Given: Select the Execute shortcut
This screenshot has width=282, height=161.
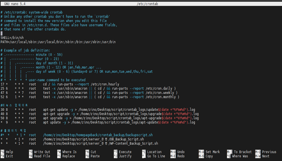Looking at the screenshot, I should (x=126, y=152).
